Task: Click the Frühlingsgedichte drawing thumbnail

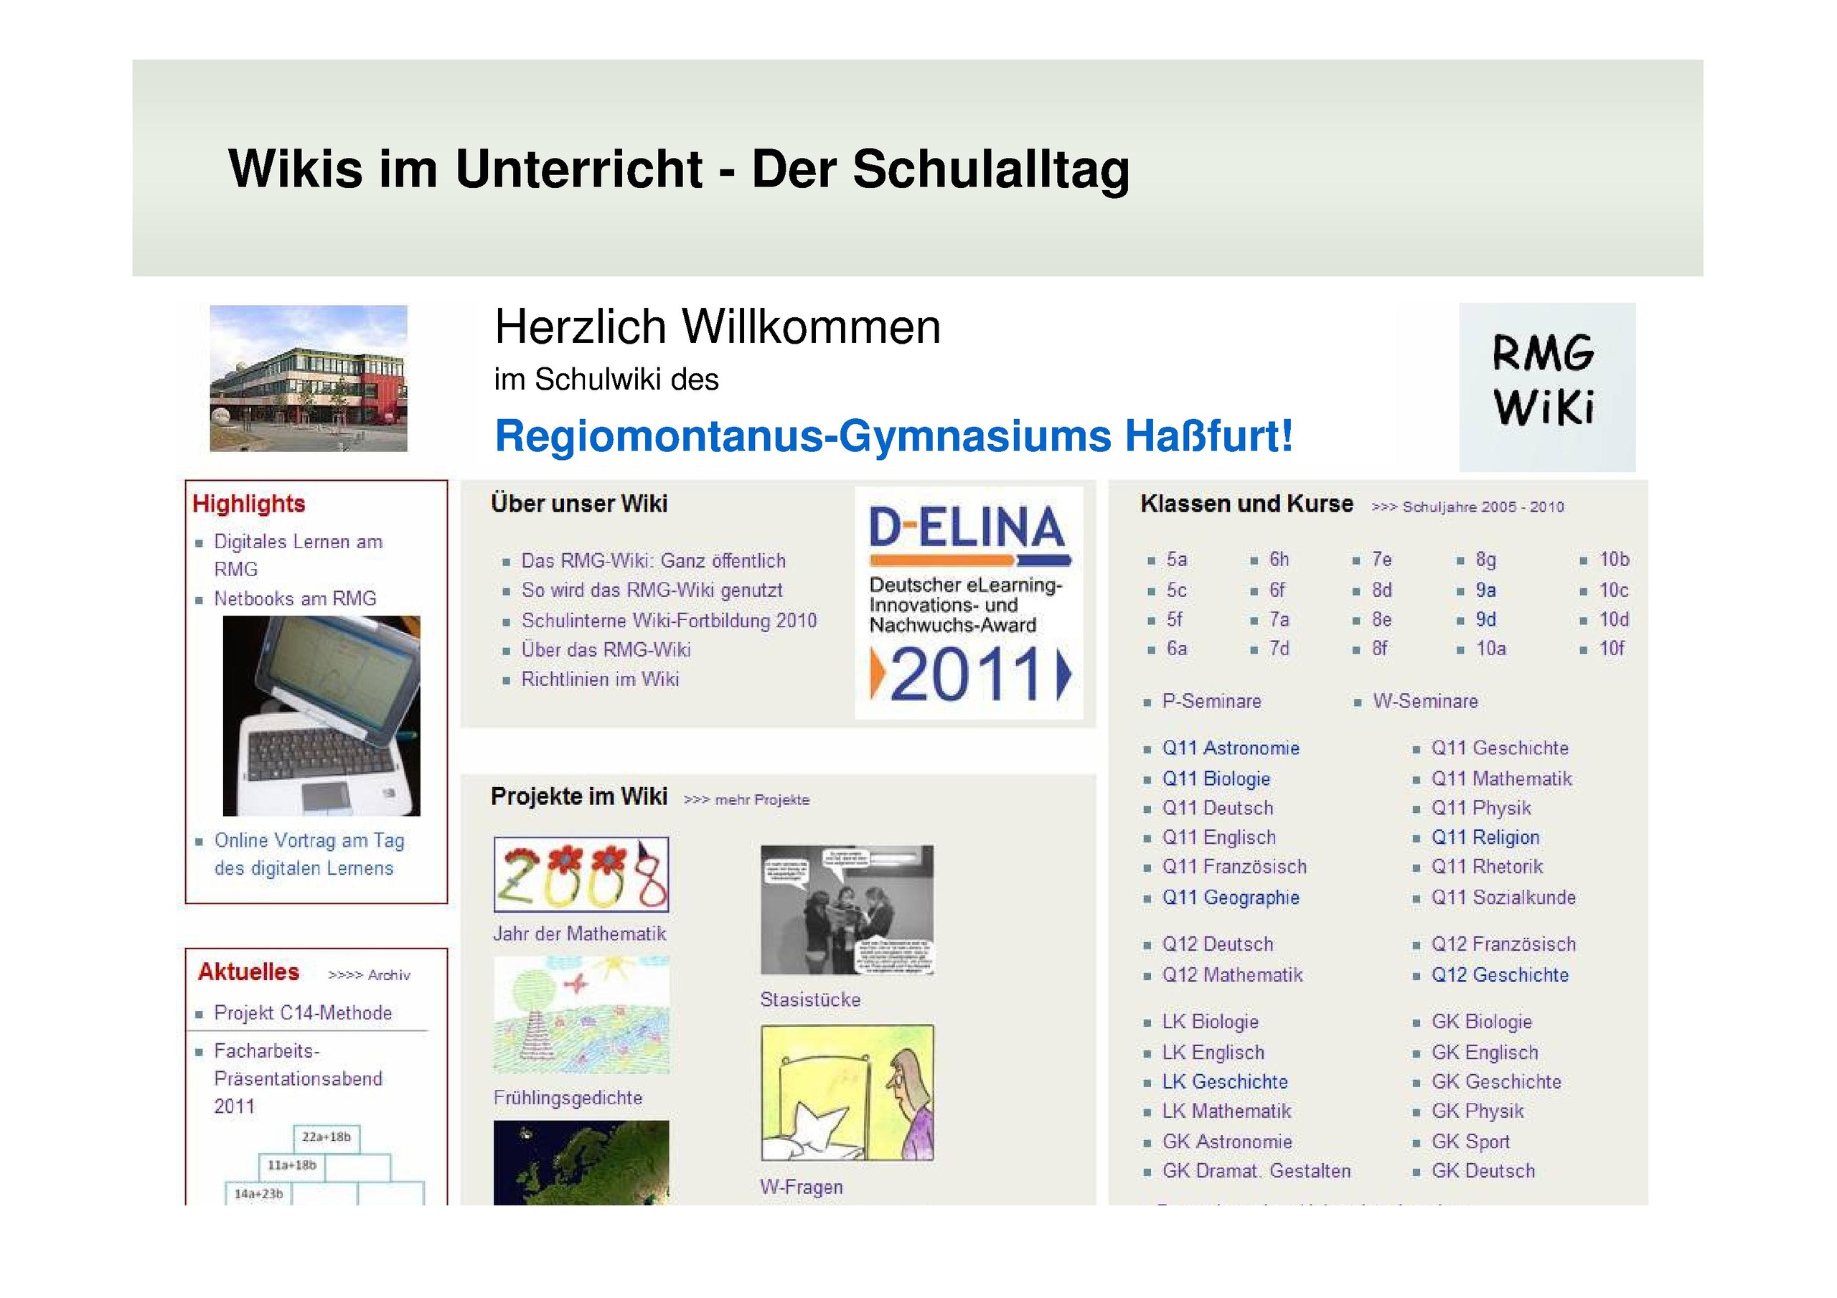Action: pyautogui.click(x=581, y=1015)
